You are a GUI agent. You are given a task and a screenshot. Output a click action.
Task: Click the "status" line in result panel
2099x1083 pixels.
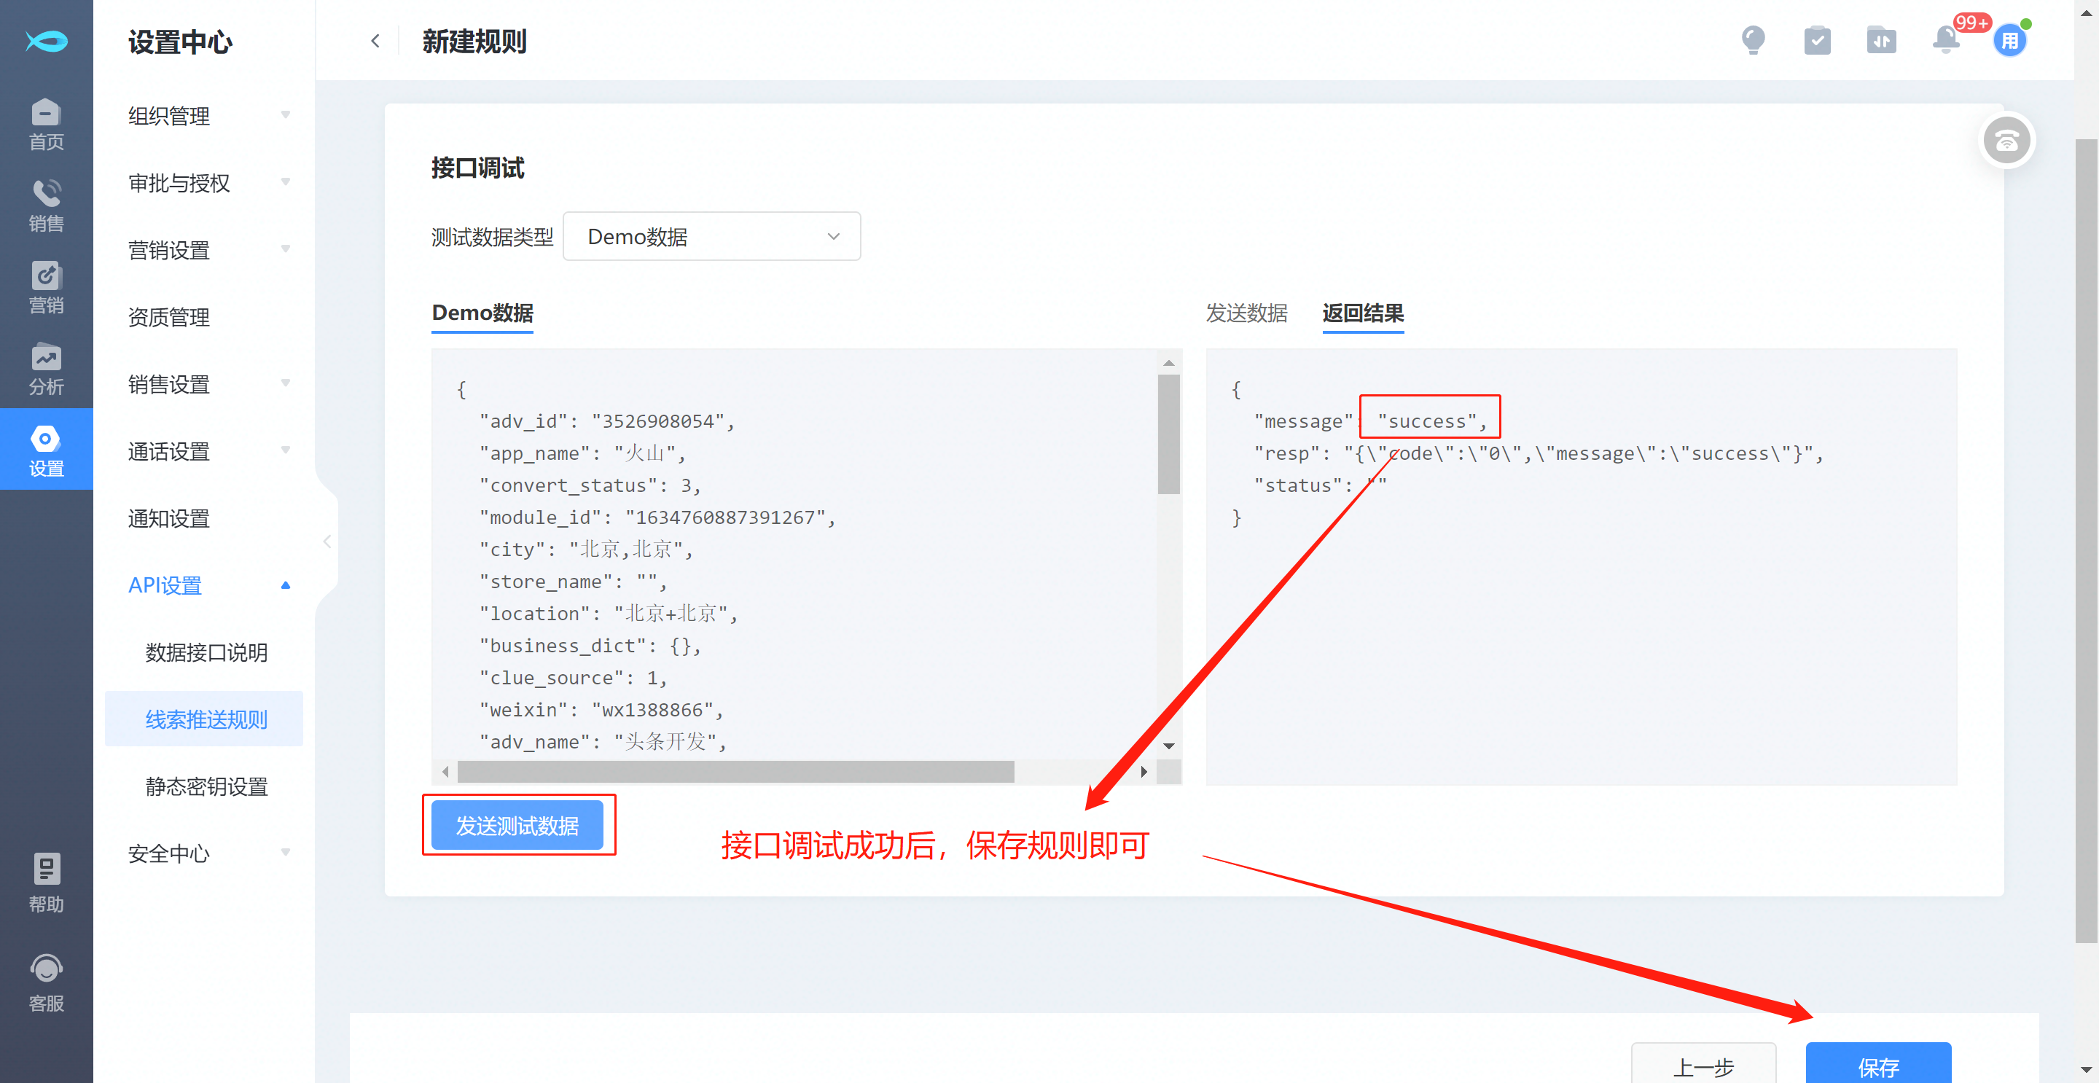click(1320, 485)
